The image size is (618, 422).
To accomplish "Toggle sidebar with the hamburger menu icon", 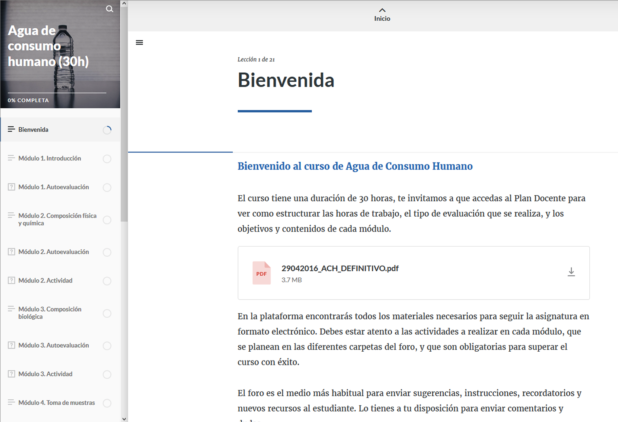I will pyautogui.click(x=139, y=42).
